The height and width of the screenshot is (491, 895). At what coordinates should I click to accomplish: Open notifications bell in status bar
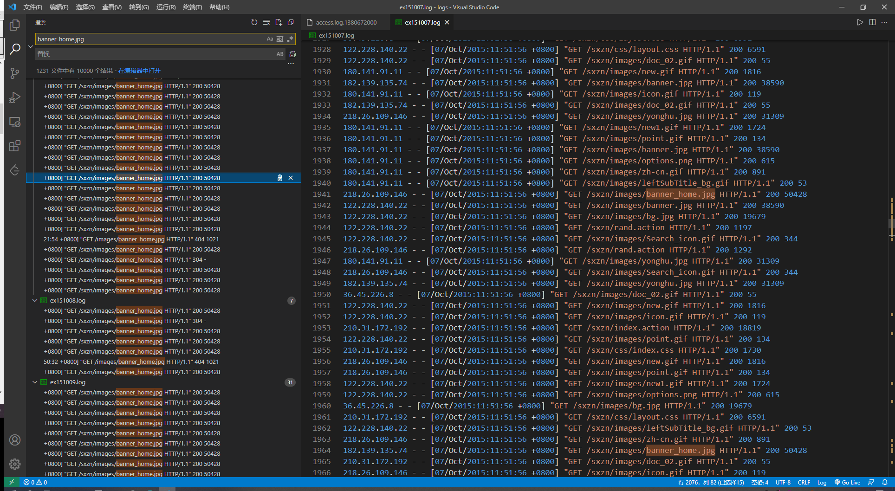click(x=885, y=482)
